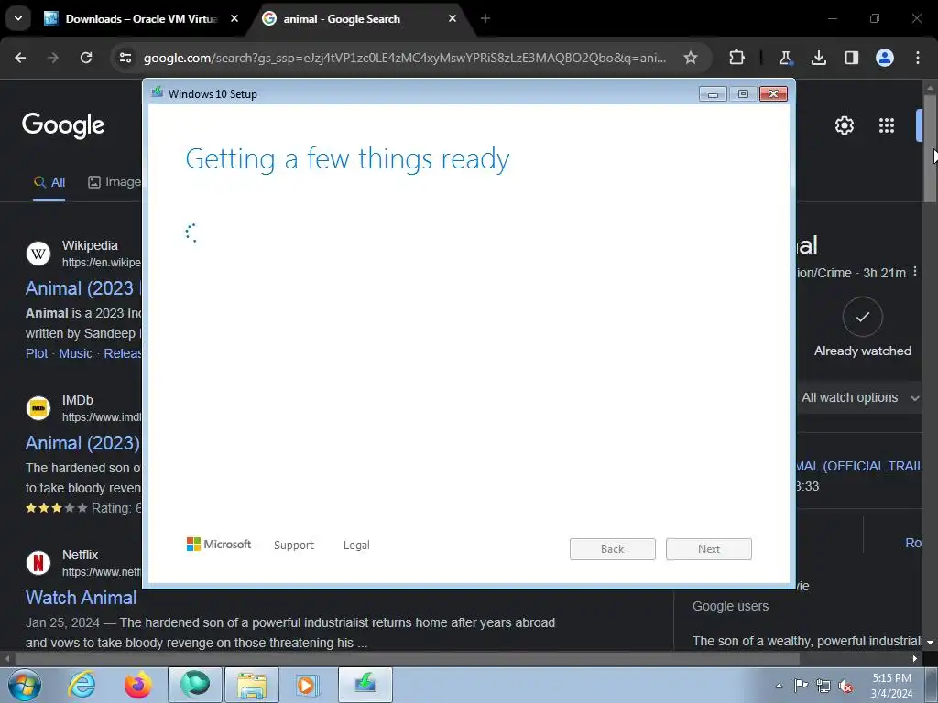Click Support link in Windows 10 Setup

[x=294, y=546]
